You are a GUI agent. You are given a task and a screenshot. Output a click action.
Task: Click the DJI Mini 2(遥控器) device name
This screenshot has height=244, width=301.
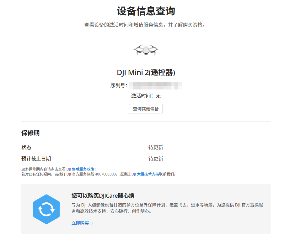coord(146,73)
